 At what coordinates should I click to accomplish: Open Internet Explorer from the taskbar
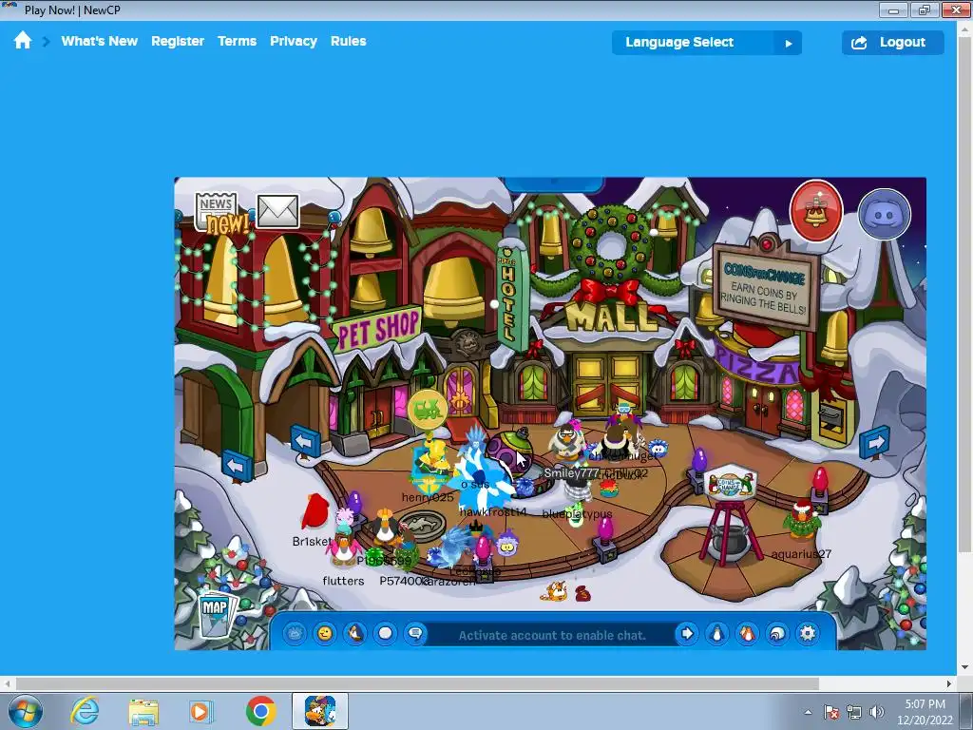click(85, 711)
